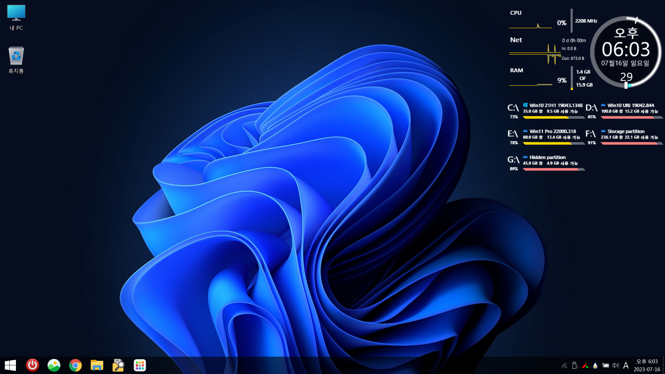Click the Windows logo beside C: drive name
The image size is (665, 374).
pyautogui.click(x=525, y=105)
